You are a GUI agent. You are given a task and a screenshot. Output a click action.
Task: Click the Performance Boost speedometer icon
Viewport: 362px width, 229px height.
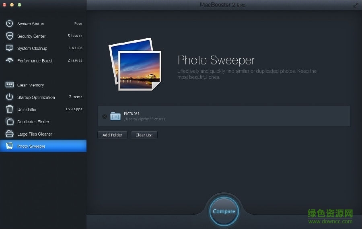9,61
